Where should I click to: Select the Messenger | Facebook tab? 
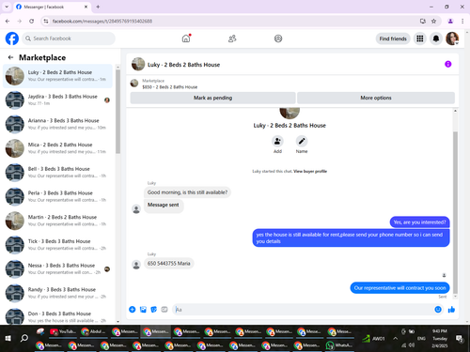(x=52, y=7)
